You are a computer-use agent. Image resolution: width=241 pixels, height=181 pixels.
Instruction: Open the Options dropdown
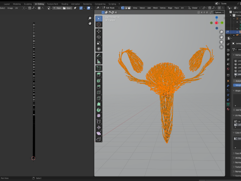[x=219, y=13]
